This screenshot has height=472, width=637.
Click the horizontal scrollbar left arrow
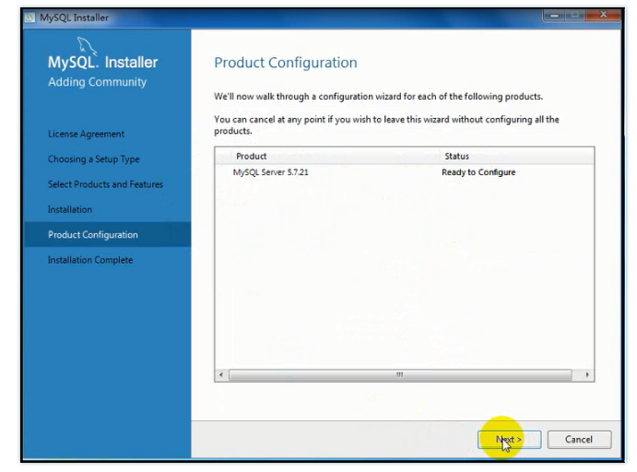pos(221,375)
